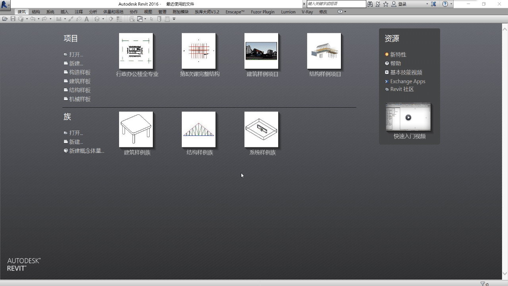Click the Open folder icon in quick access toolbar
Screen dimensions: 508x286
click(5, 19)
